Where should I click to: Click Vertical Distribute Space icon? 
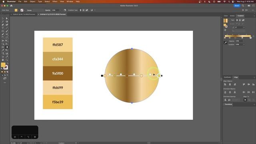point(225,100)
